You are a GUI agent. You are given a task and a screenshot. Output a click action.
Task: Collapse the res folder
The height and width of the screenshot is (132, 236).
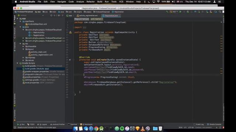20,44
